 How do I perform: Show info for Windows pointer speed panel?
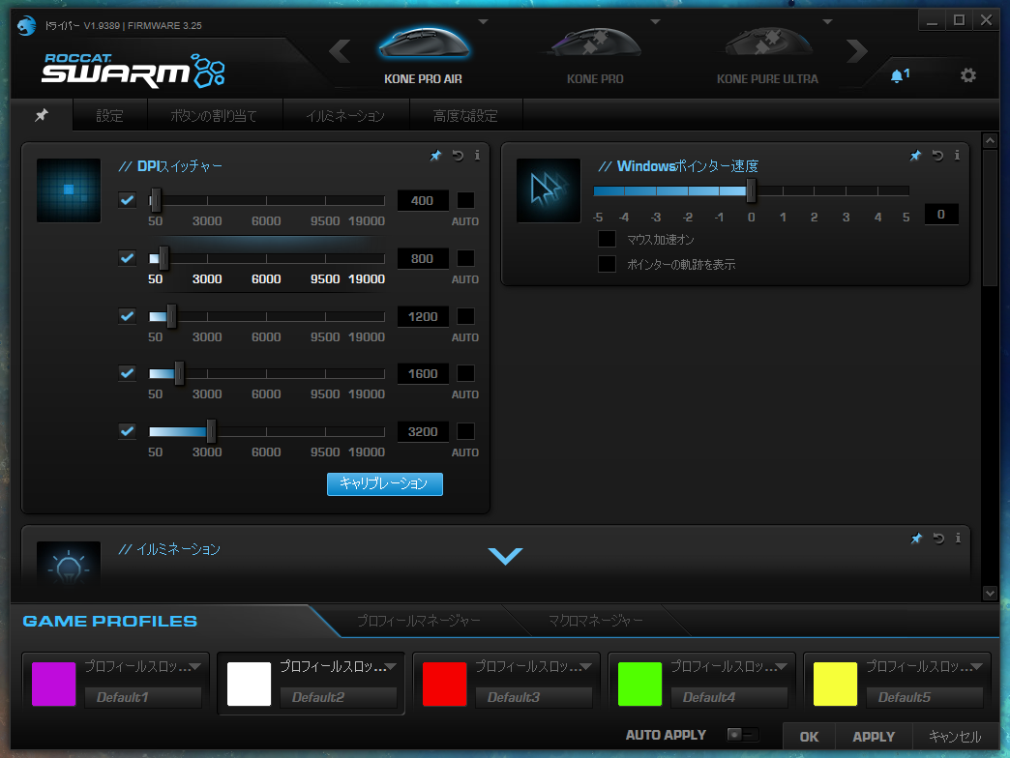tap(957, 155)
